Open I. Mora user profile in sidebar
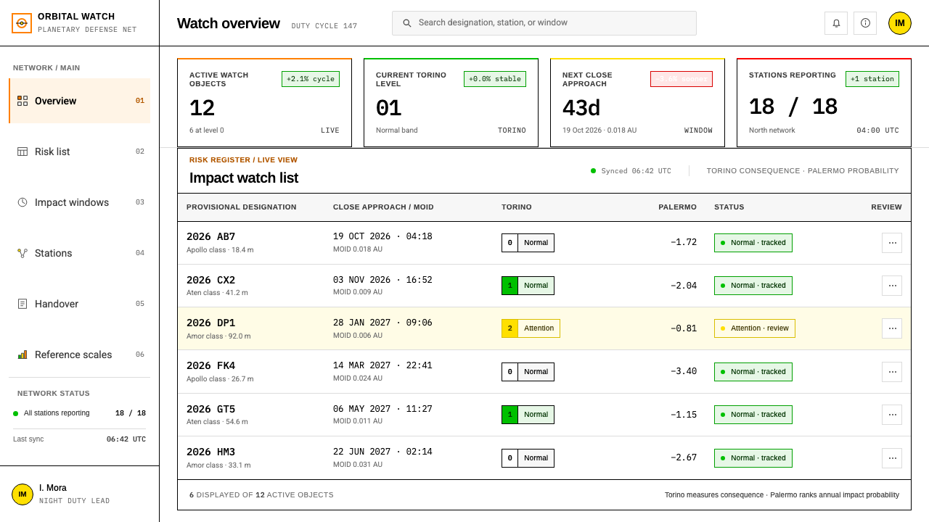929x522 pixels. (80, 494)
